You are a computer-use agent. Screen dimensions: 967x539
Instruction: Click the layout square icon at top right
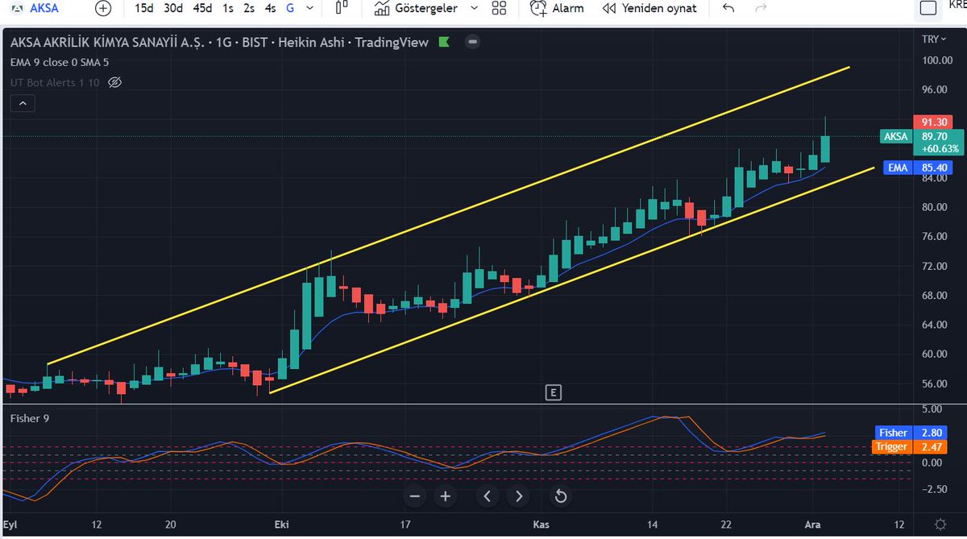click(929, 8)
